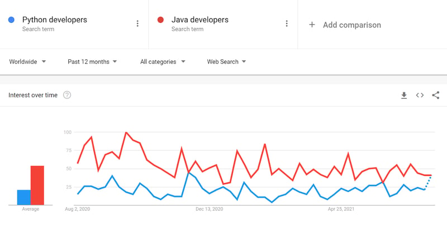Image resolution: width=447 pixels, height=238 pixels.
Task: Share the Interest over time chart
Action: 436,95
